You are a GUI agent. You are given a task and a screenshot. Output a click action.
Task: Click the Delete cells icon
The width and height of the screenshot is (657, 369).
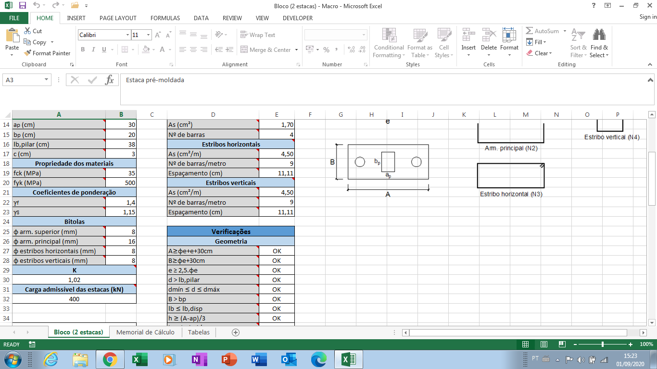tap(489, 36)
